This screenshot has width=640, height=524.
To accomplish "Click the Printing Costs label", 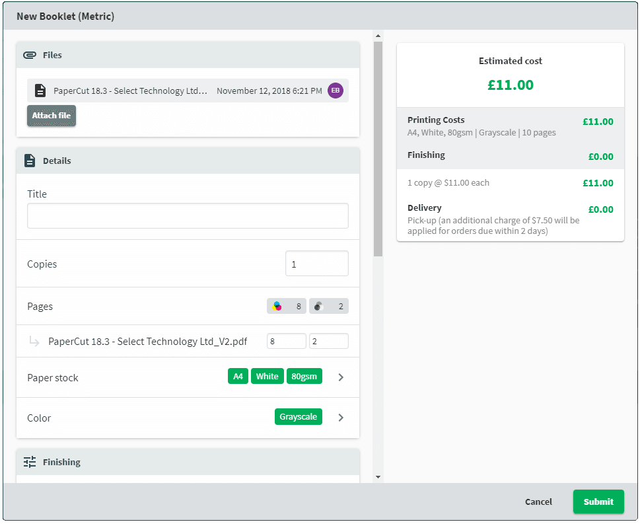I will pos(436,120).
